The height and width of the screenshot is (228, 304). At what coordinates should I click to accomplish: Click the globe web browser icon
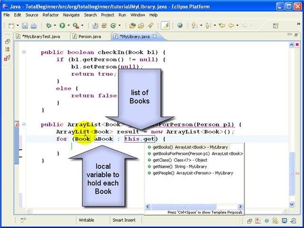coord(180,25)
